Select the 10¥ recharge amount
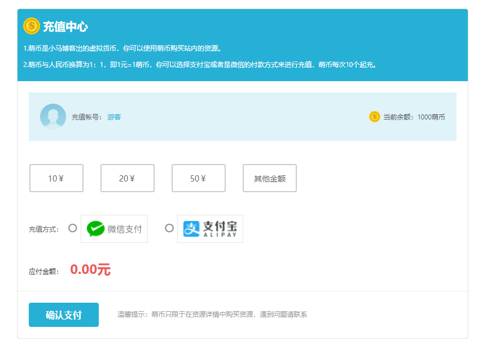This screenshot has height=341, width=478. click(x=56, y=178)
